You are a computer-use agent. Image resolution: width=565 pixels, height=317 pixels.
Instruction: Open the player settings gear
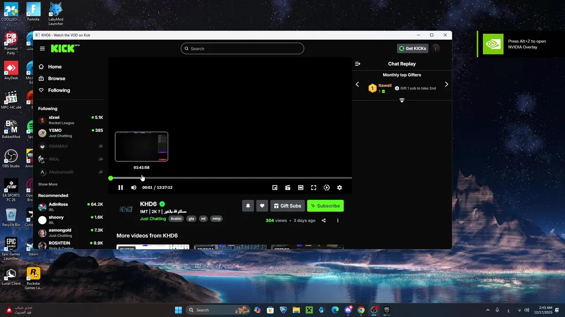pos(339,188)
